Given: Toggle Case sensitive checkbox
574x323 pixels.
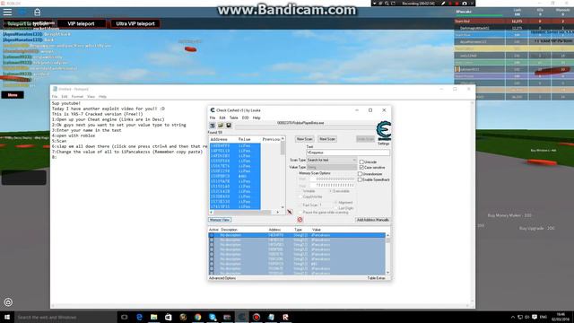Looking at the screenshot, I should point(361,168).
